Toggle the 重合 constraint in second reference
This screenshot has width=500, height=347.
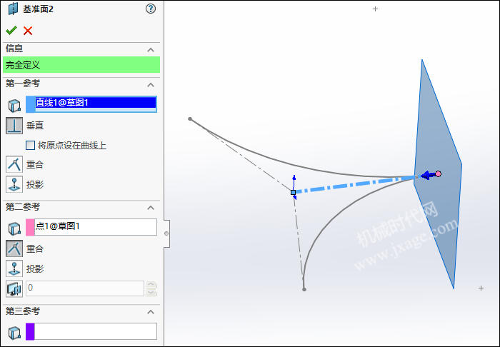pyautogui.click(x=14, y=248)
